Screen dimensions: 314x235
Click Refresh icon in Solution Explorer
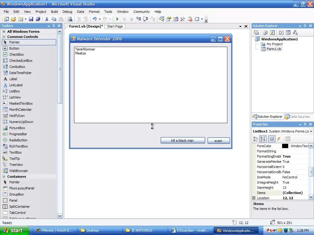click(272, 32)
